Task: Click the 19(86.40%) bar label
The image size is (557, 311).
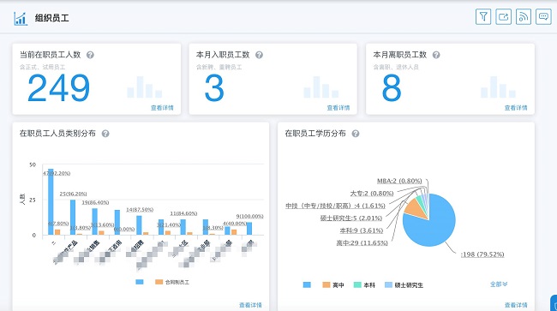Action: coord(95,202)
